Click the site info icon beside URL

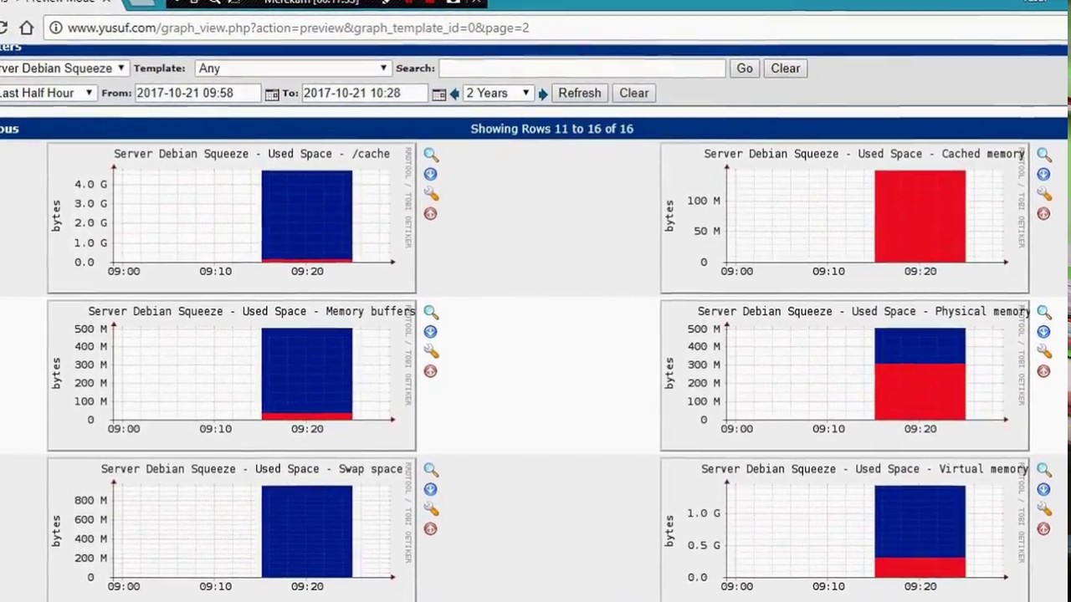55,28
